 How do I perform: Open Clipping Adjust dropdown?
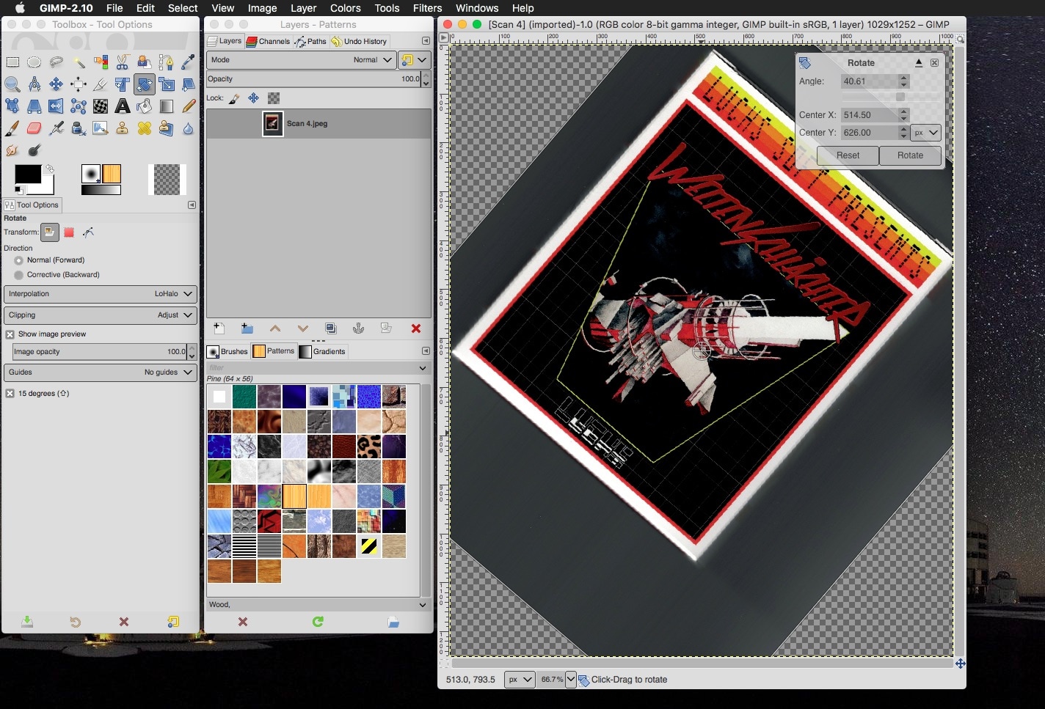[x=101, y=315]
